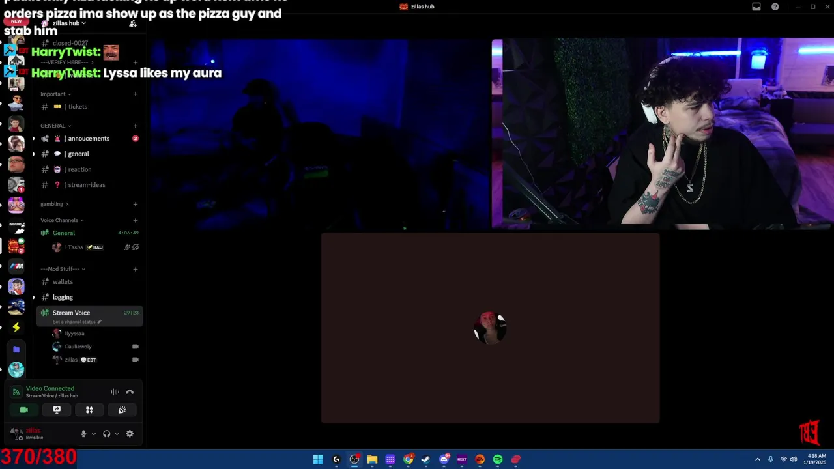Screen dimensions: 834x469
Task: Click the webcam video tile
Action: point(663,134)
